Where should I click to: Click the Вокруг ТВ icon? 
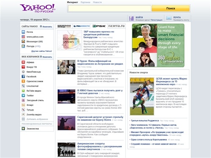23,67
